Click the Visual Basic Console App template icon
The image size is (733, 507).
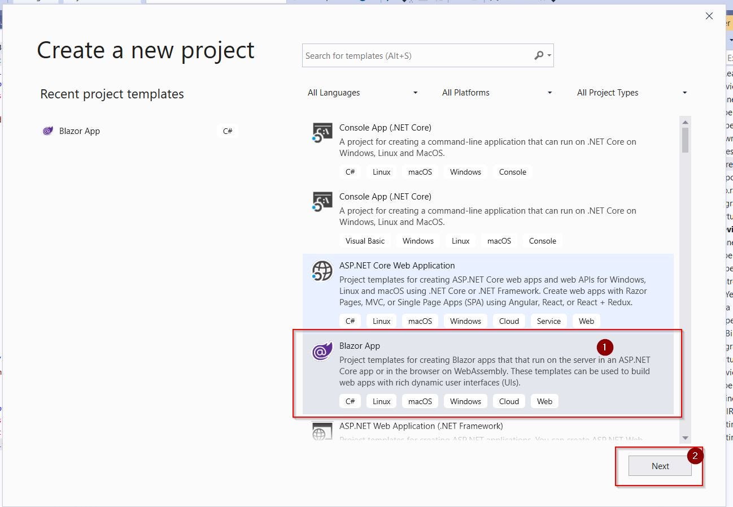(x=321, y=201)
